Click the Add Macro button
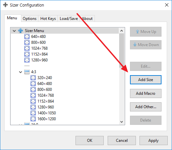The width and height of the screenshot is (172, 150). (x=146, y=93)
